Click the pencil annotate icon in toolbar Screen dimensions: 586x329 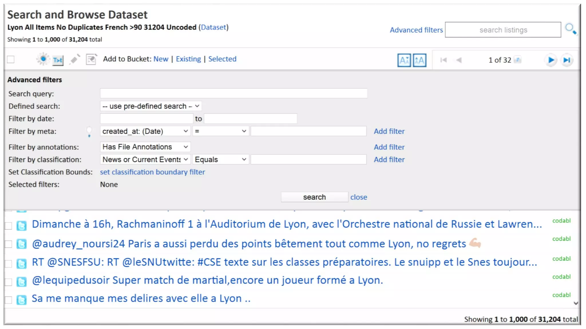pos(75,59)
